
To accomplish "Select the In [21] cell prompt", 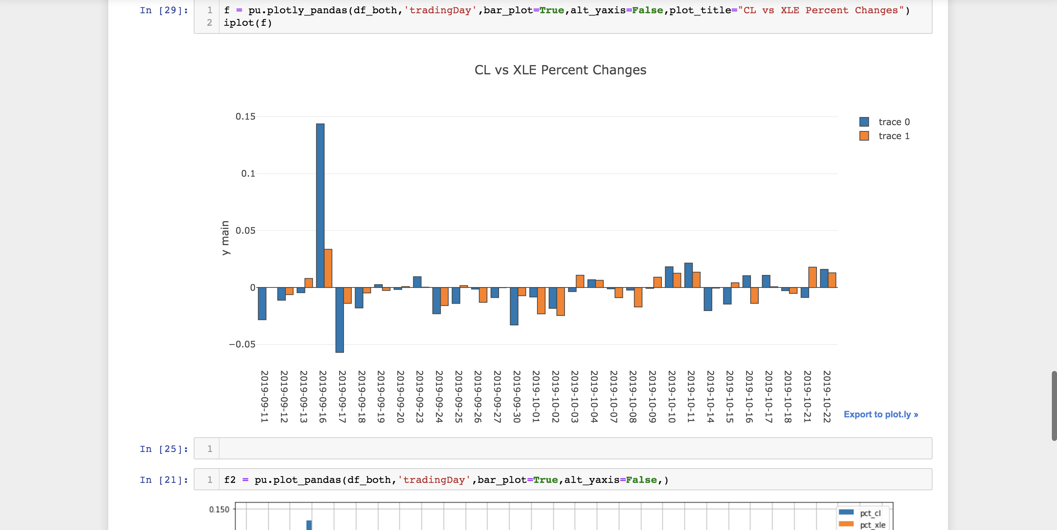I will pos(164,480).
